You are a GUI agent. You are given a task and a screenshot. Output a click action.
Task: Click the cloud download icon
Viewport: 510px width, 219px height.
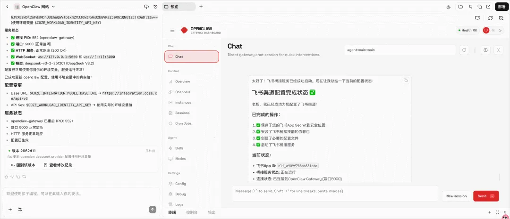(146, 7)
